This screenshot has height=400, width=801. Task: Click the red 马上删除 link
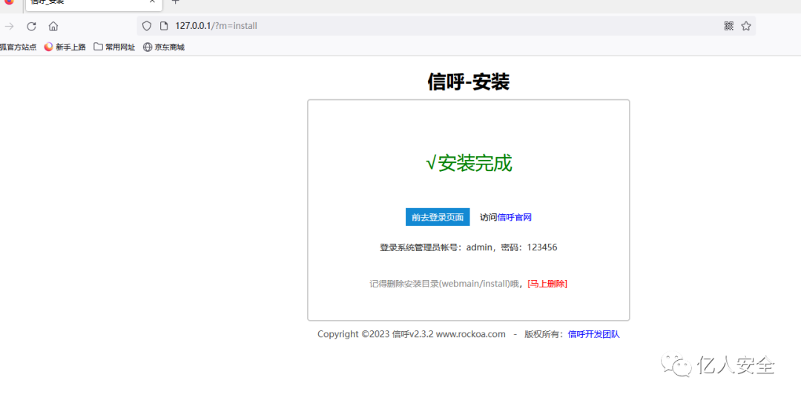(x=547, y=284)
